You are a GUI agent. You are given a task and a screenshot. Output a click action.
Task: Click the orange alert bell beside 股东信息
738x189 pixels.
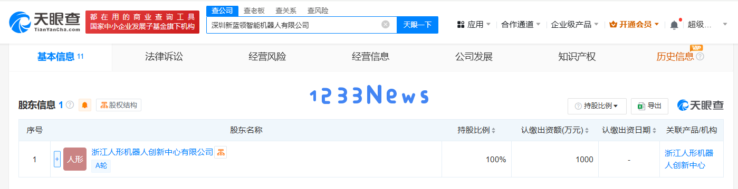click(x=85, y=105)
